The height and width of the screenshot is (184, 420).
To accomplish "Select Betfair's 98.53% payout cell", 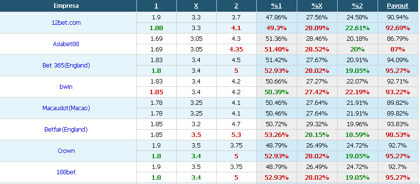I will click(x=398, y=135).
